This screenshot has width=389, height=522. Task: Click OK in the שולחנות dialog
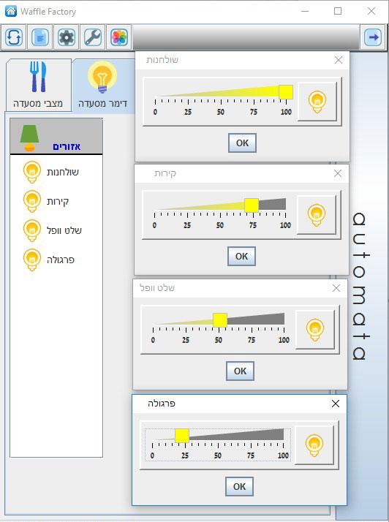click(x=242, y=143)
